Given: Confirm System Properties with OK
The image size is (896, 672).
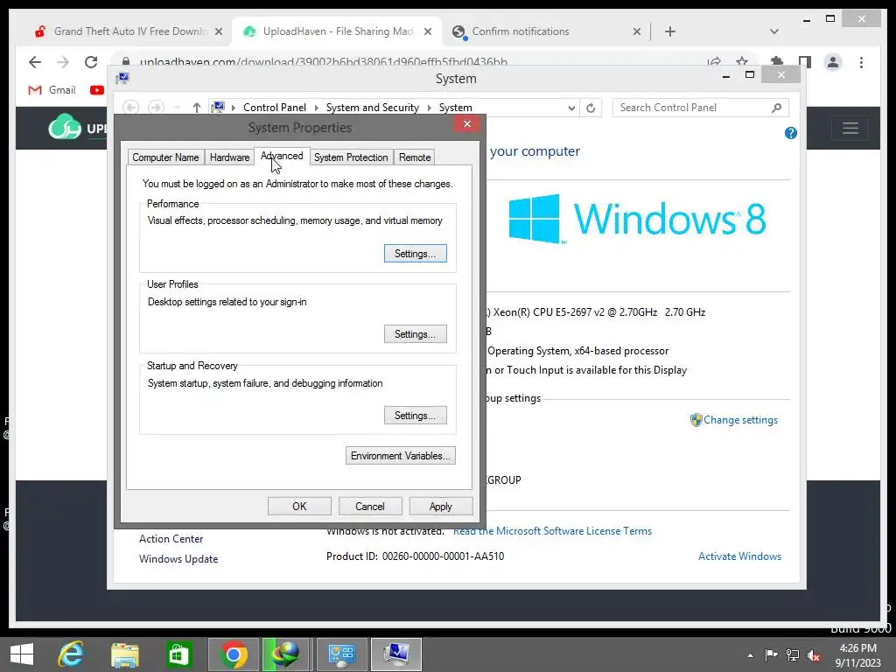Looking at the screenshot, I should click(299, 507).
